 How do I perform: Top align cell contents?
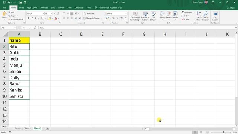coord(64,13)
